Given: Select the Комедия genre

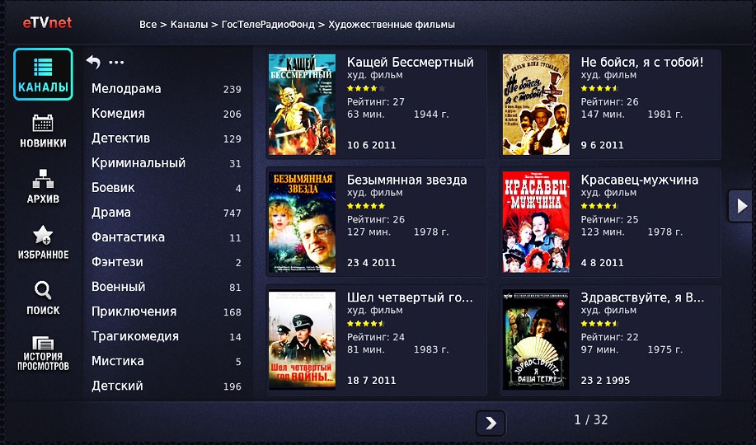Looking at the screenshot, I should coord(167,114).
